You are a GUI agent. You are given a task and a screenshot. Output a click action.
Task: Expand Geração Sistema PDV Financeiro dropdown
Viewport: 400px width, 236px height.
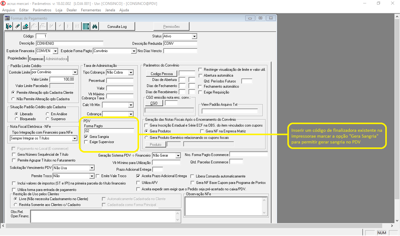coord(178,156)
